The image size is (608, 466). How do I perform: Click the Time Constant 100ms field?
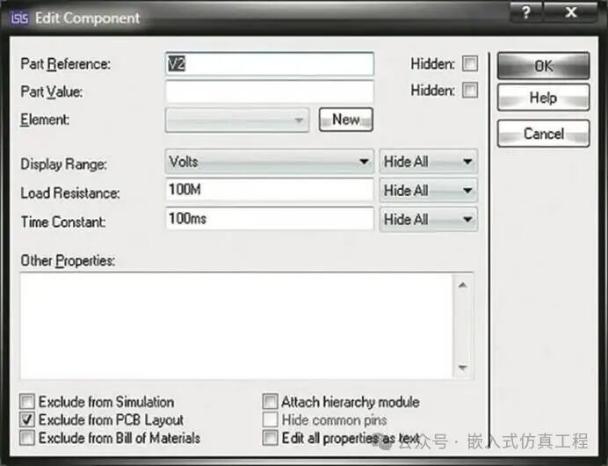[x=270, y=218]
